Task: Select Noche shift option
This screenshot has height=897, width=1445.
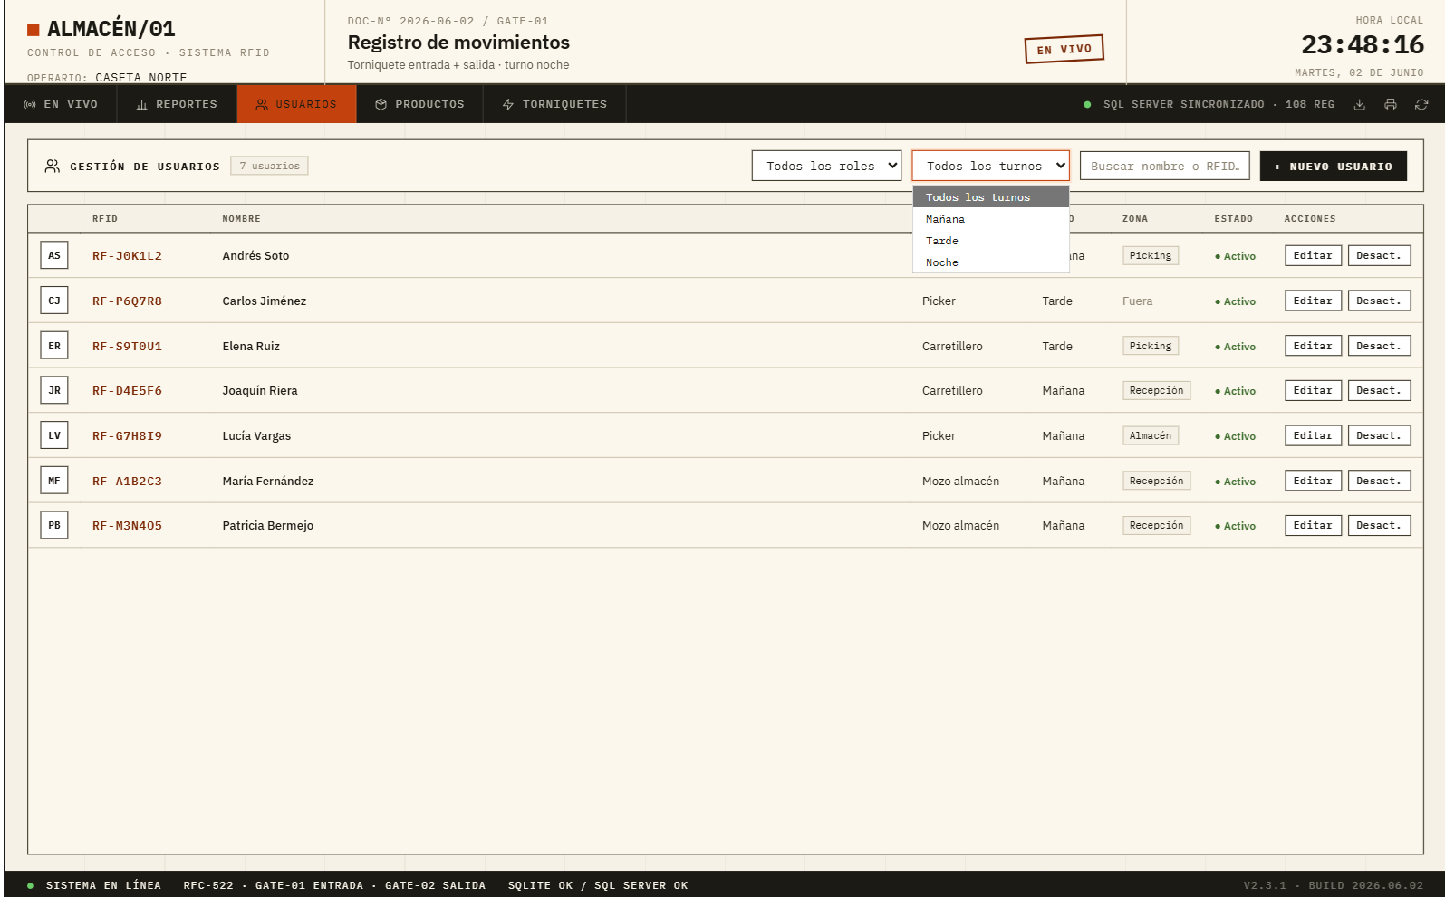Action: (991, 262)
